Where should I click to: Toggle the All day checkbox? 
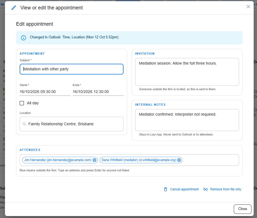click(x=22, y=103)
